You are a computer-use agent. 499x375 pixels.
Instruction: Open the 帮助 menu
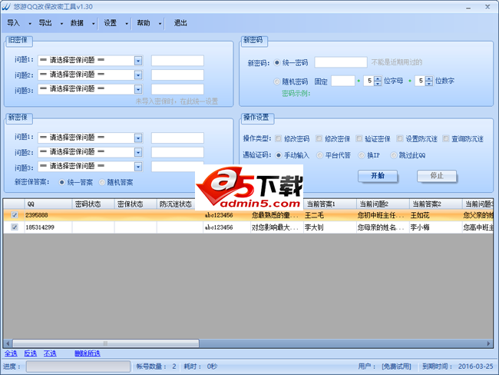(x=144, y=23)
